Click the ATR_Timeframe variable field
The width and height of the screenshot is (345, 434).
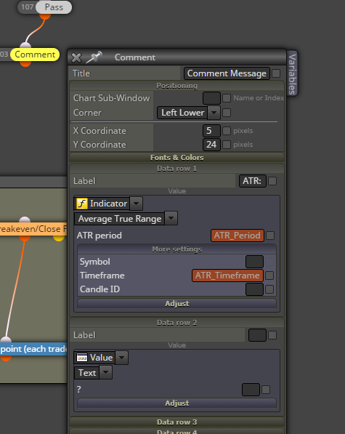(x=227, y=276)
